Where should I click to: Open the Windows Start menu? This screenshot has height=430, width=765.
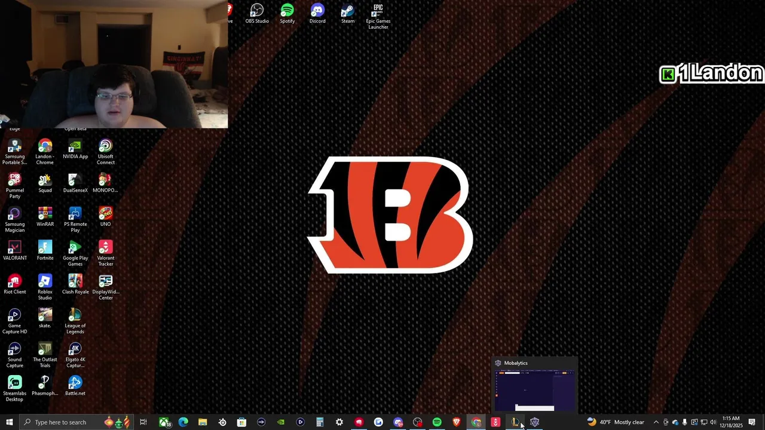click(9, 422)
